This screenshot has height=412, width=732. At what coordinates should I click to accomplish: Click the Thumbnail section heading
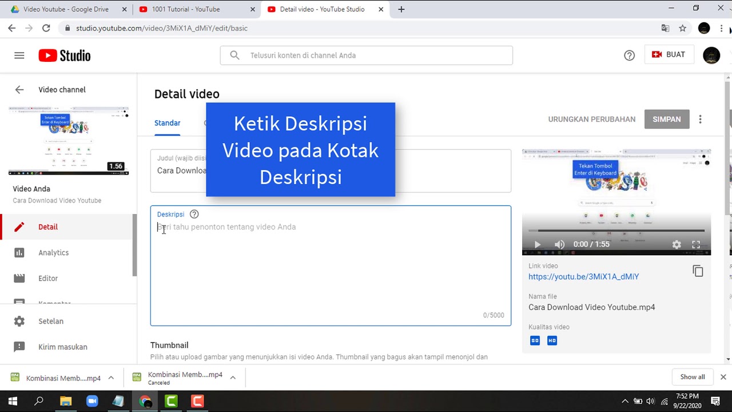pos(169,345)
